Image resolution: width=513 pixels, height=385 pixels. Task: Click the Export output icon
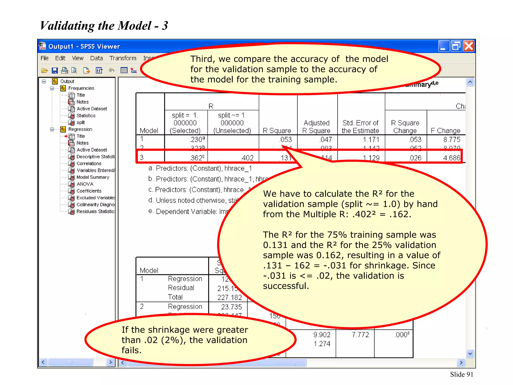tap(86, 70)
